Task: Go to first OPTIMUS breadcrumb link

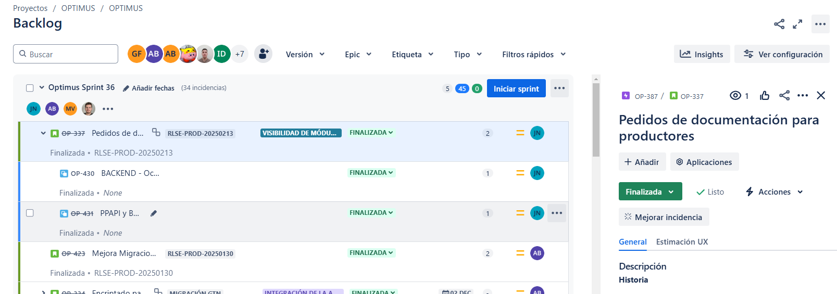Action: [78, 8]
